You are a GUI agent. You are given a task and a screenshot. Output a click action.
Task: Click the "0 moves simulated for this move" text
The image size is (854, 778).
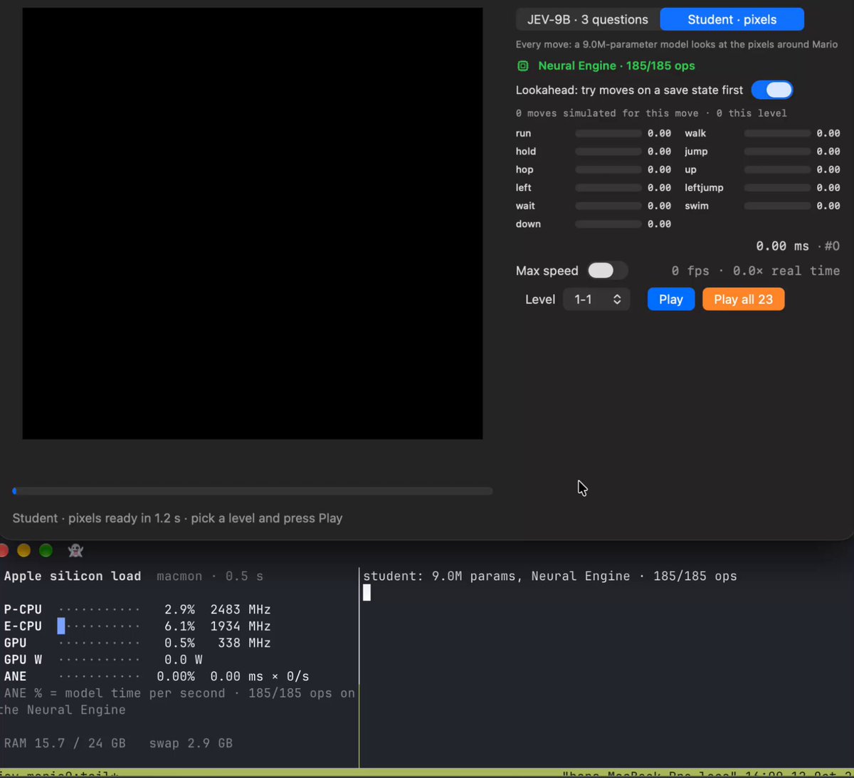607,113
